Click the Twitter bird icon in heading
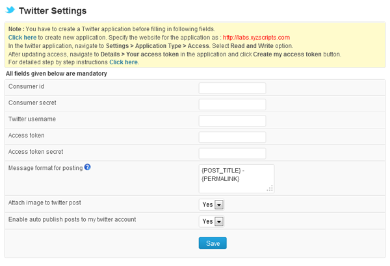390x266 pixels. (x=10, y=11)
